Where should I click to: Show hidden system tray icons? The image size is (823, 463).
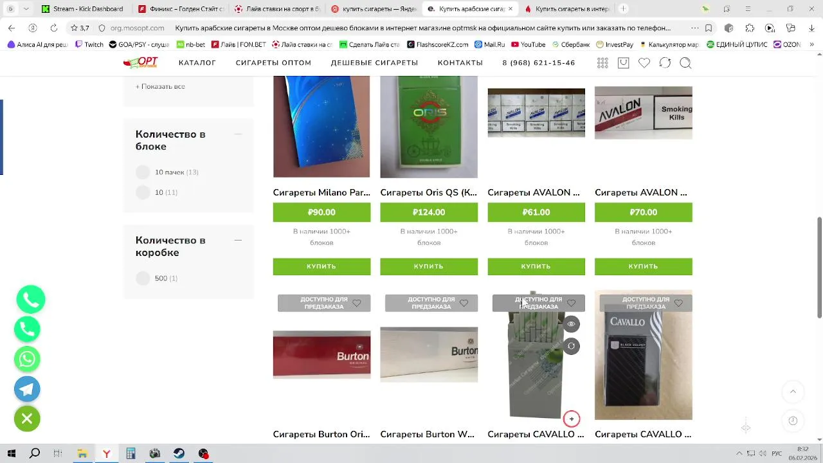739,454
